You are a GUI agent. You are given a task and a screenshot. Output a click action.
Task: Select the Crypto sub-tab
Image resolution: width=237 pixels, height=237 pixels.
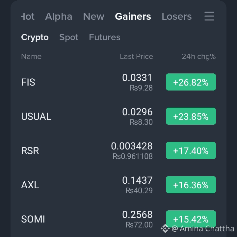pos(35,37)
